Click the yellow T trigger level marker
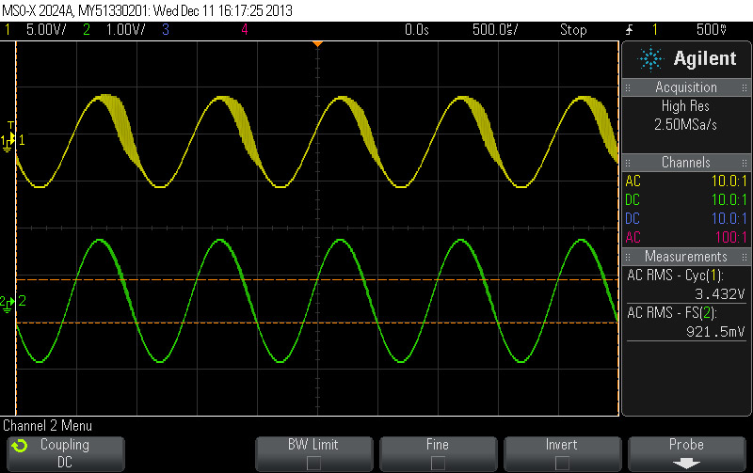 10,126
